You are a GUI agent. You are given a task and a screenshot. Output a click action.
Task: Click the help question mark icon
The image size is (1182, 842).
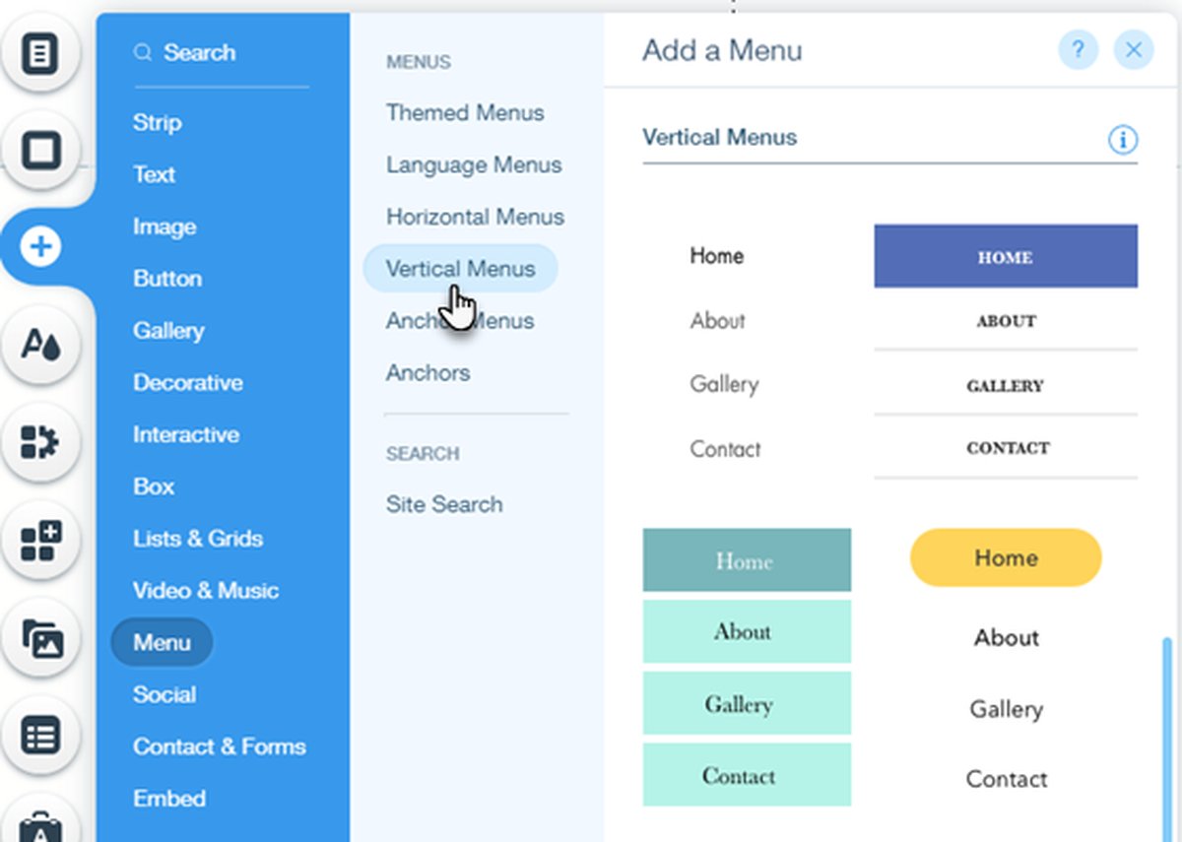tap(1079, 49)
